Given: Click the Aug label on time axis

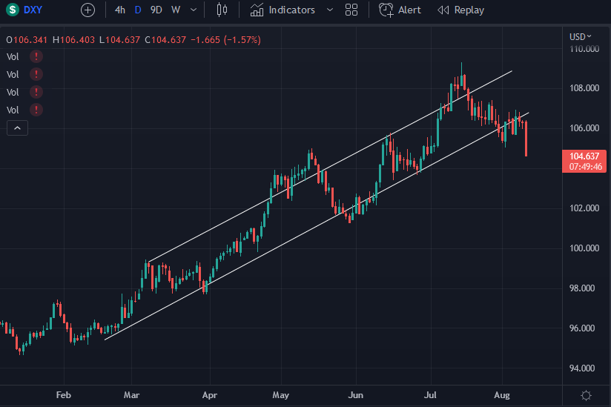Looking at the screenshot, I should click(502, 395).
